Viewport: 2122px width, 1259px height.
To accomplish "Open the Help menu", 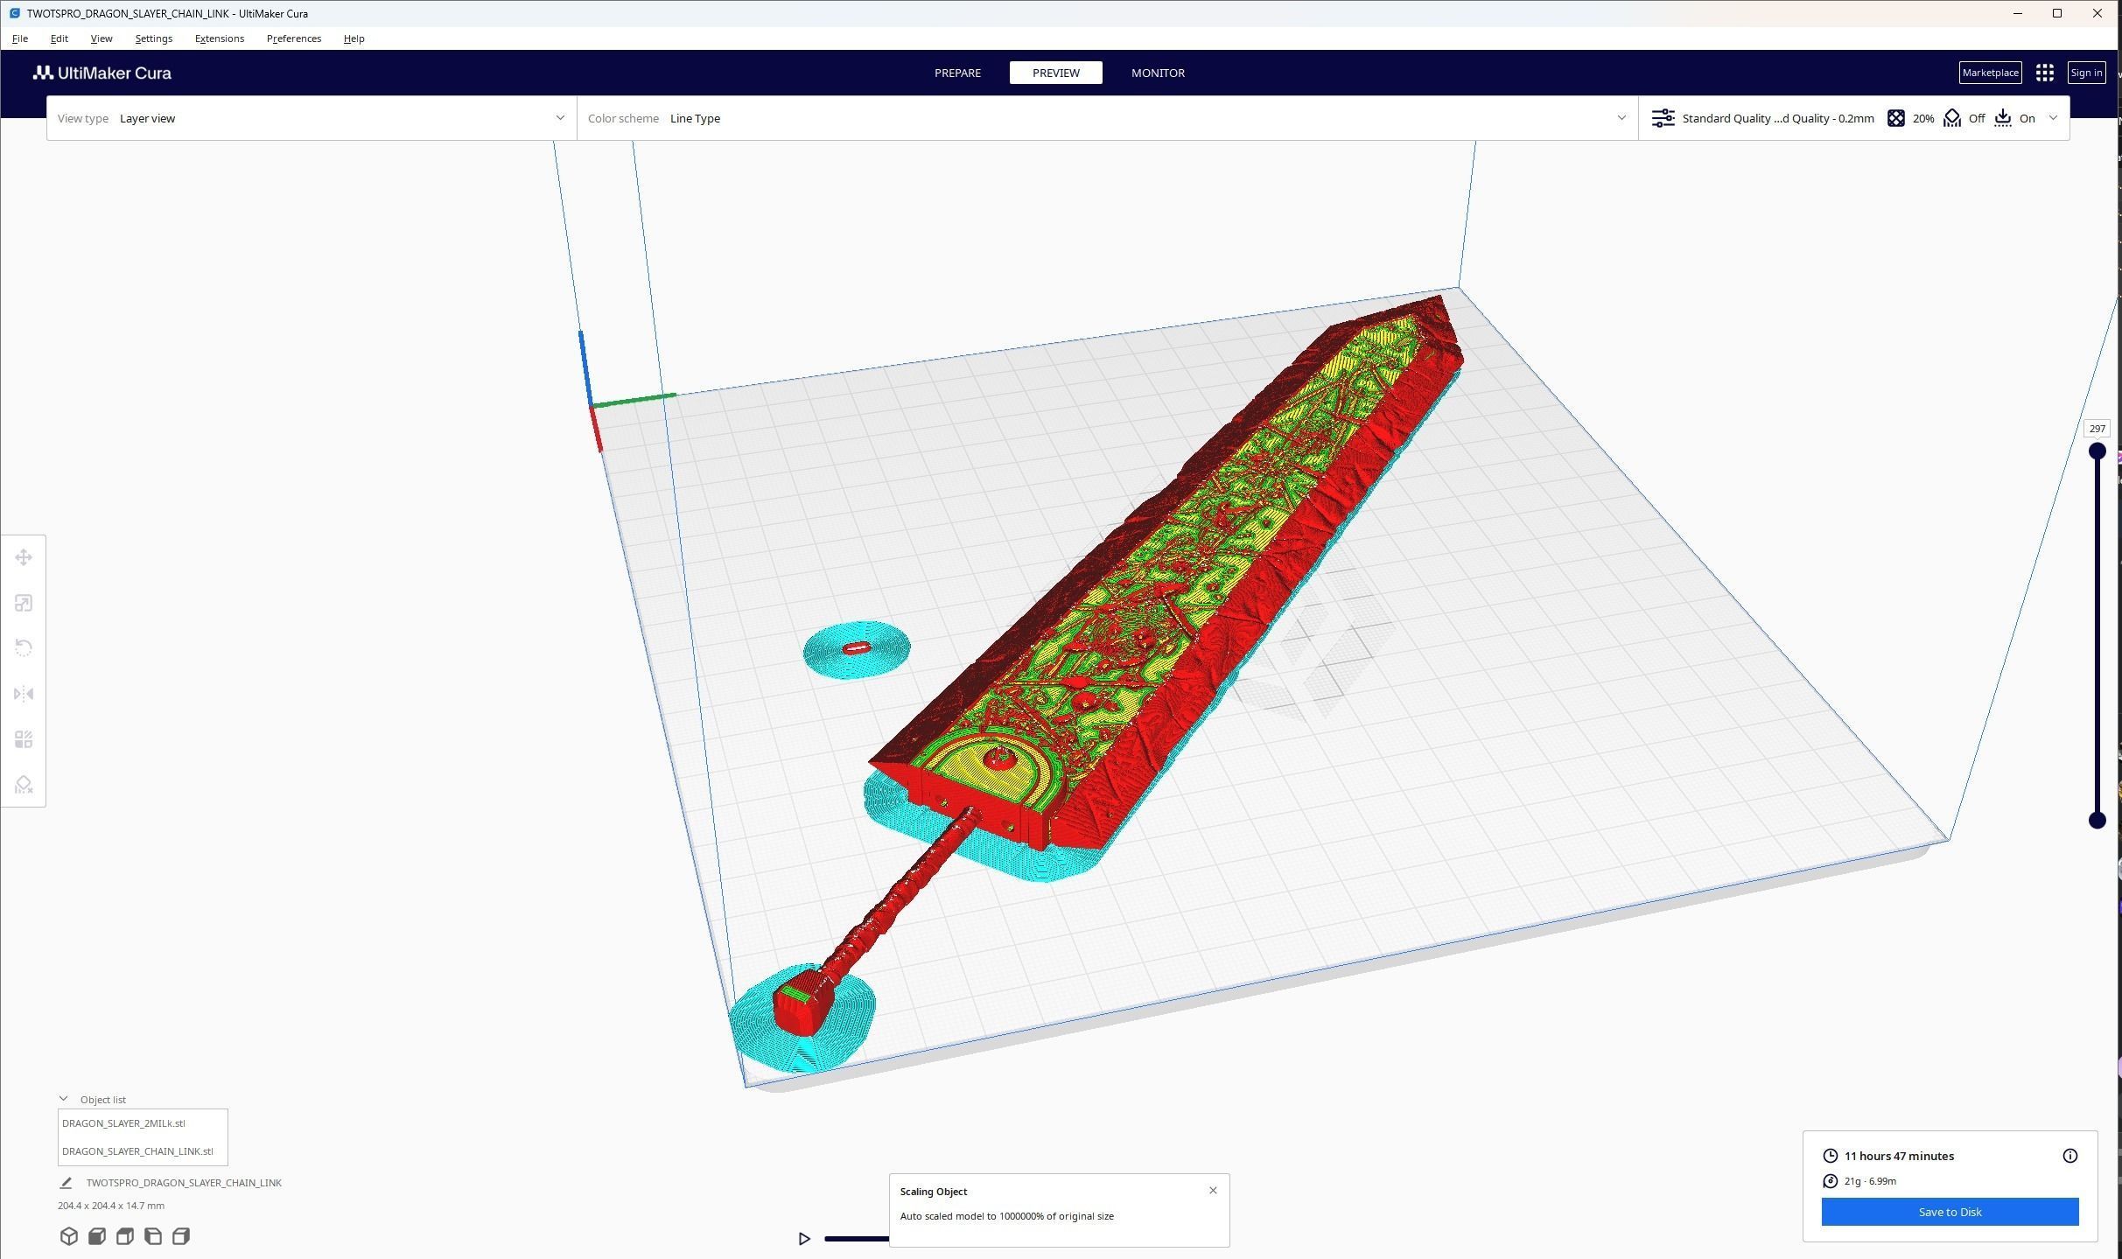I will click(x=354, y=38).
